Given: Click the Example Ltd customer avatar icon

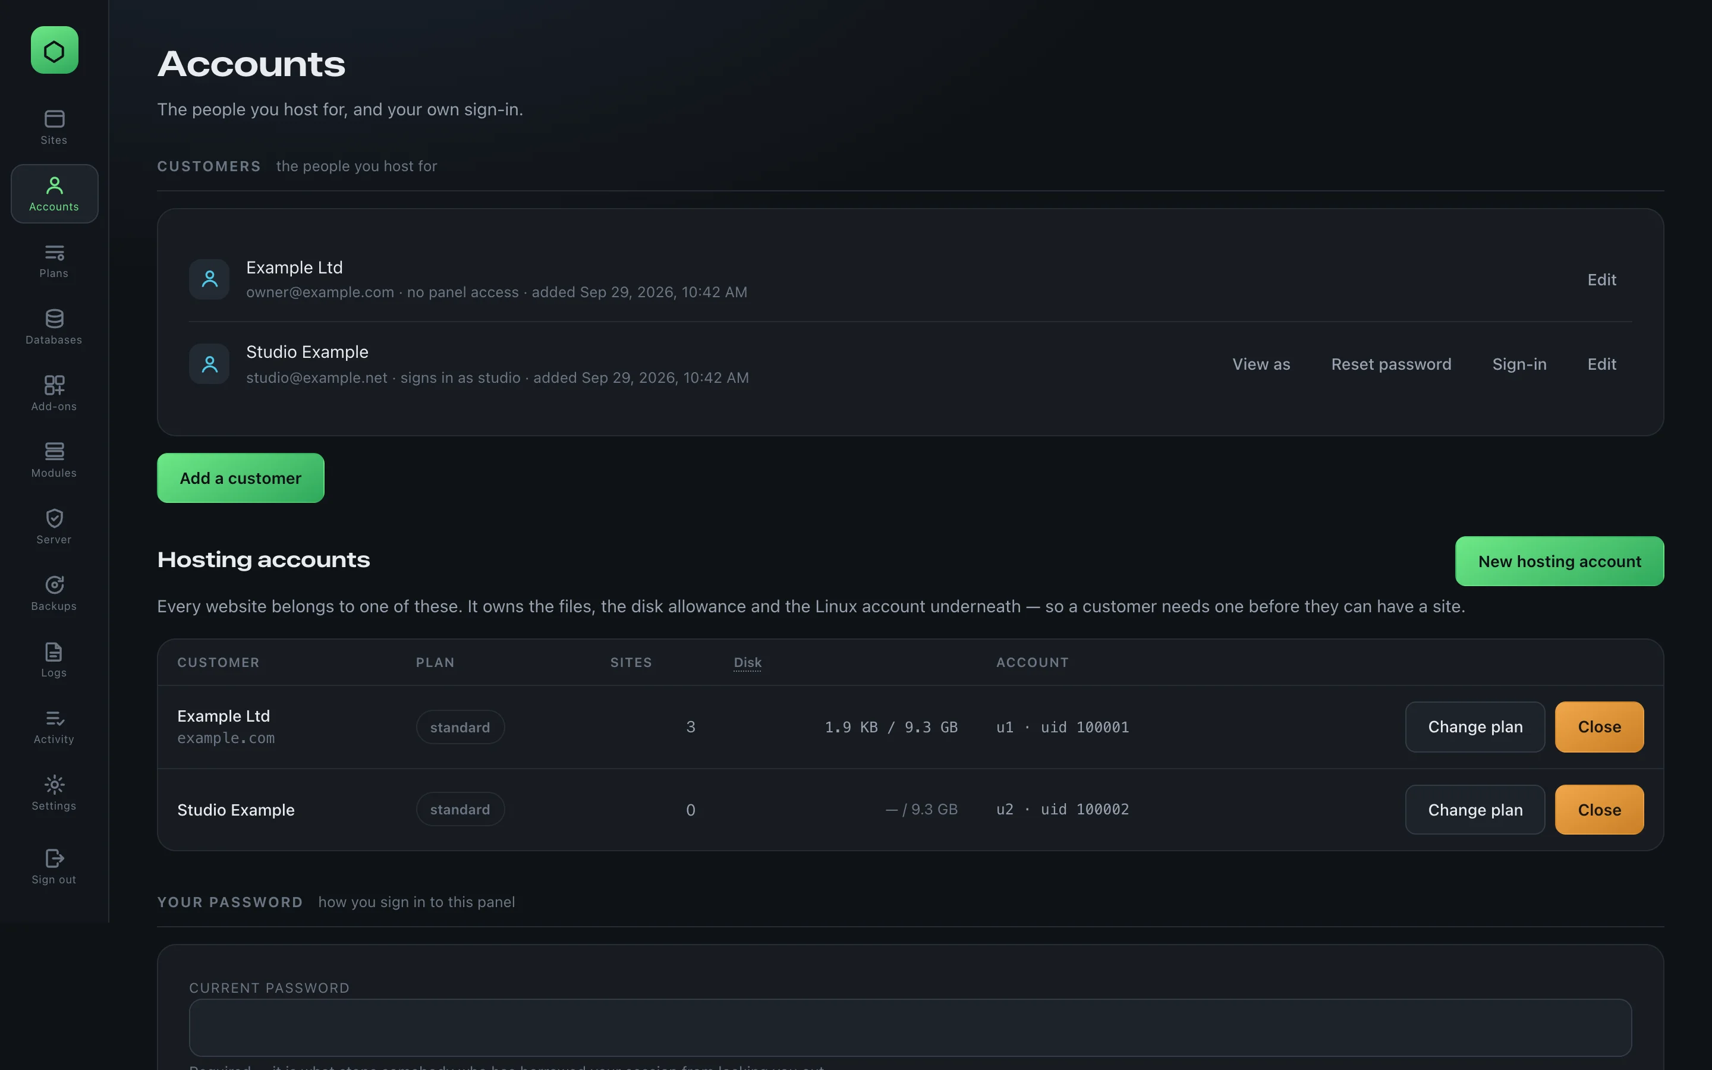Looking at the screenshot, I should pyautogui.click(x=209, y=279).
